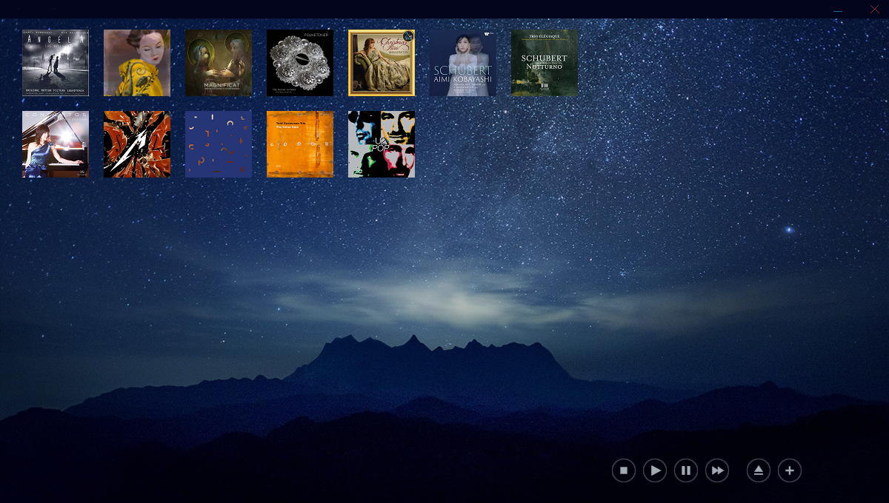The width and height of the screenshot is (889, 503).
Task: Pause the current track
Action: tap(686, 470)
